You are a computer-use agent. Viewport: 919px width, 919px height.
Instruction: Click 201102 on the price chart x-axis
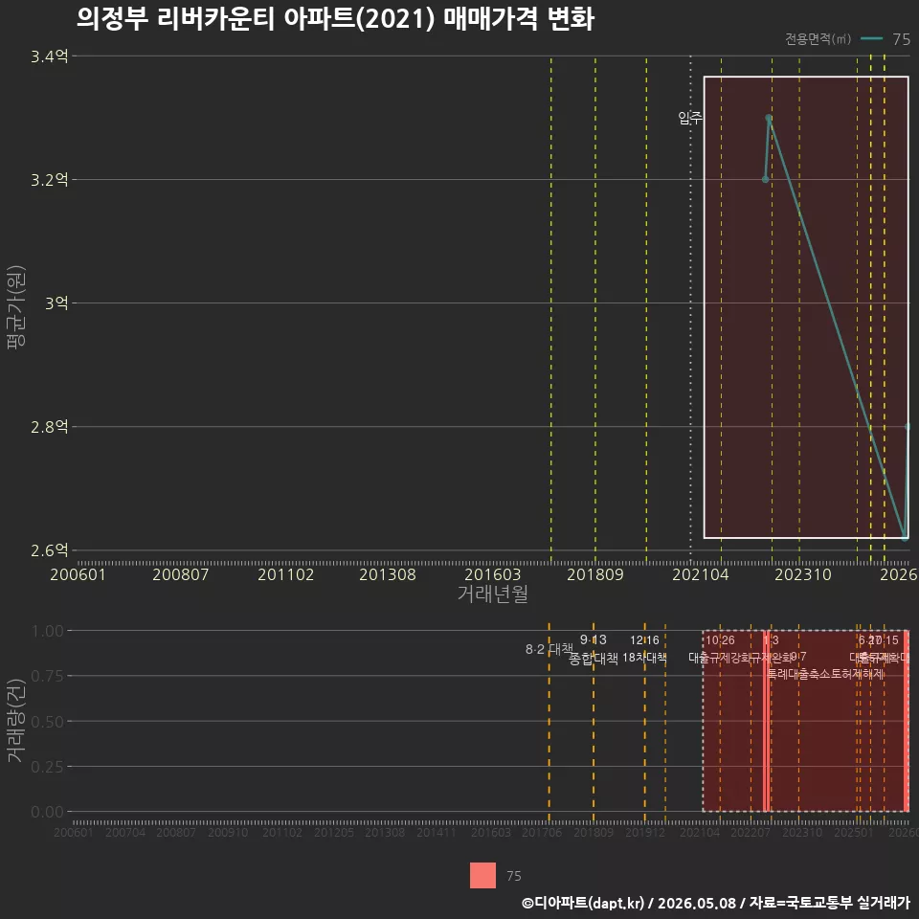[285, 574]
